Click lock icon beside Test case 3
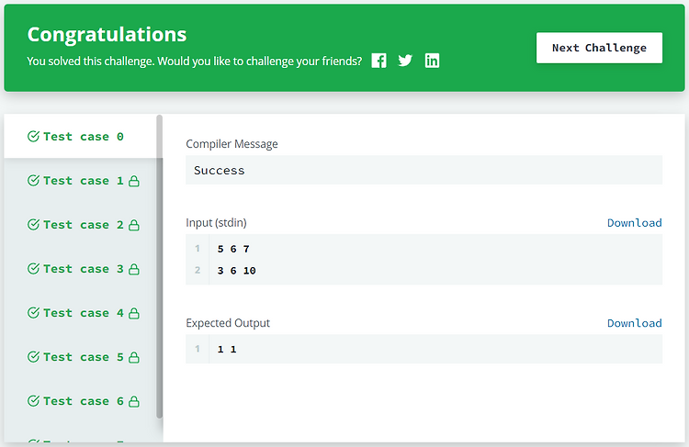Screen dimensions: 689x447 (134, 269)
